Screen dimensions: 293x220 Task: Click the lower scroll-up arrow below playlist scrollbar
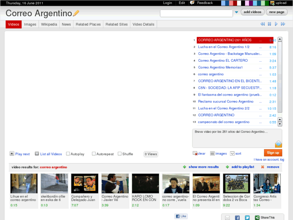280,119
